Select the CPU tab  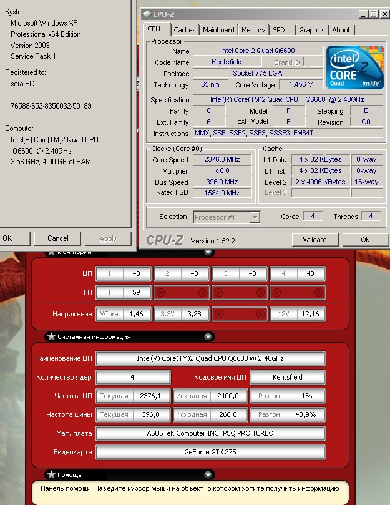(154, 29)
